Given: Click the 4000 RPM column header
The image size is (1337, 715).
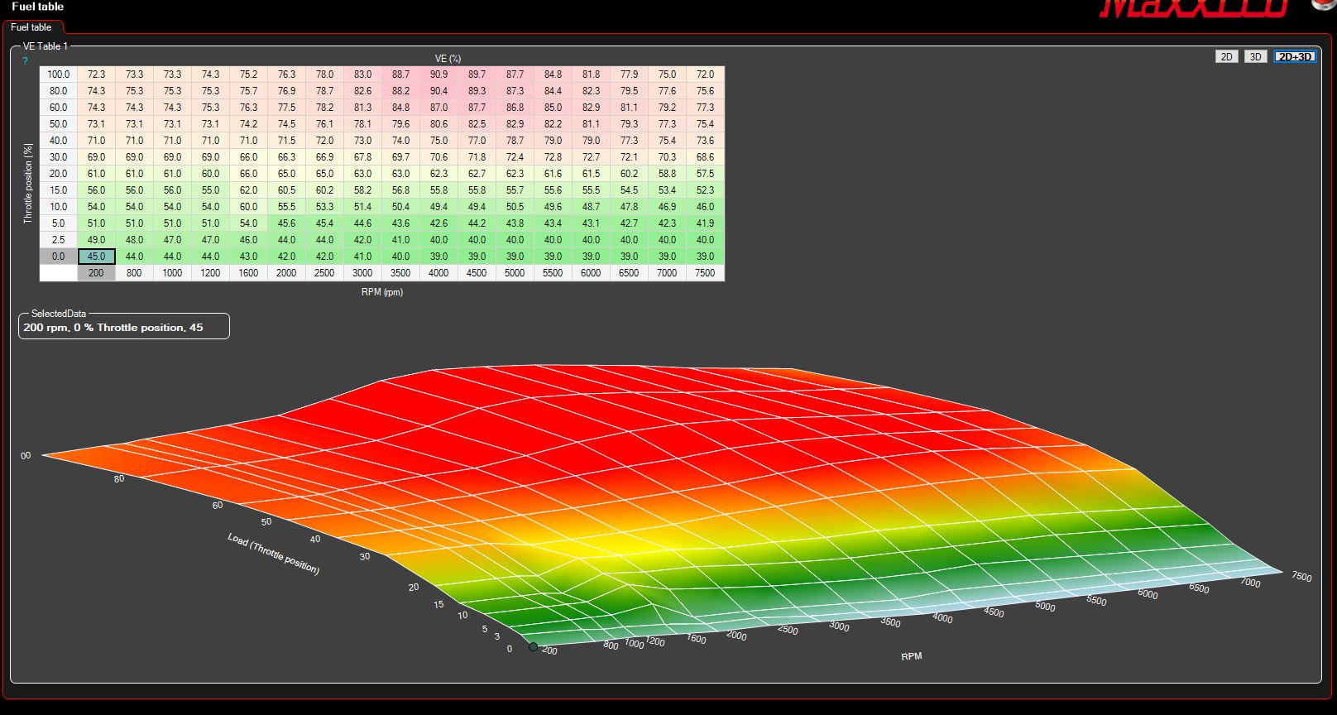Looking at the screenshot, I should click(438, 273).
